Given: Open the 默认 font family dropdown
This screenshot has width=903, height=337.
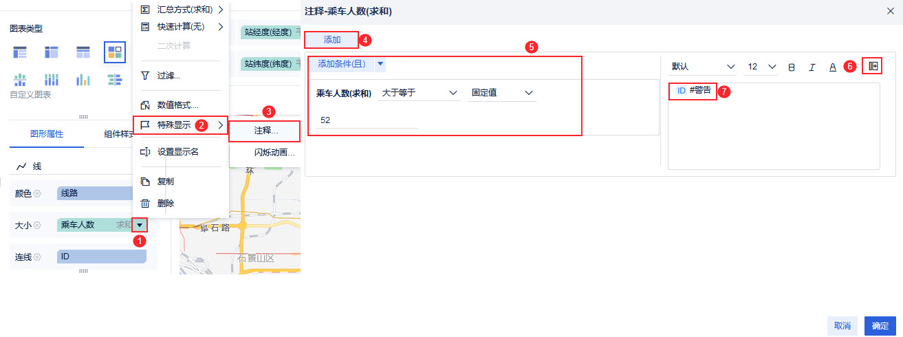Looking at the screenshot, I should coord(703,67).
